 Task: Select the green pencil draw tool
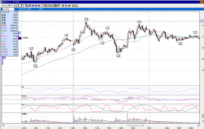63,6
